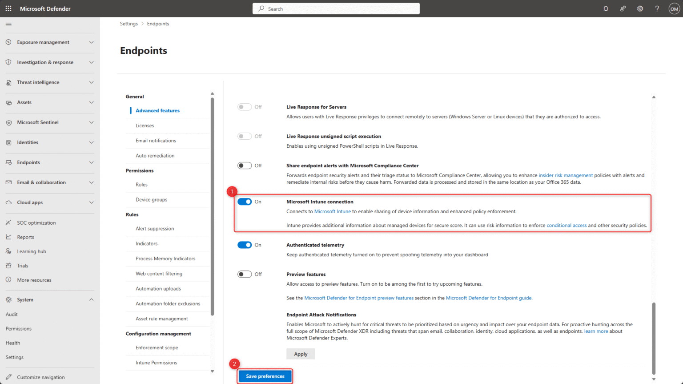Viewport: 683px width, 384px height.
Task: Enable Preview features toggle
Action: coord(245,274)
